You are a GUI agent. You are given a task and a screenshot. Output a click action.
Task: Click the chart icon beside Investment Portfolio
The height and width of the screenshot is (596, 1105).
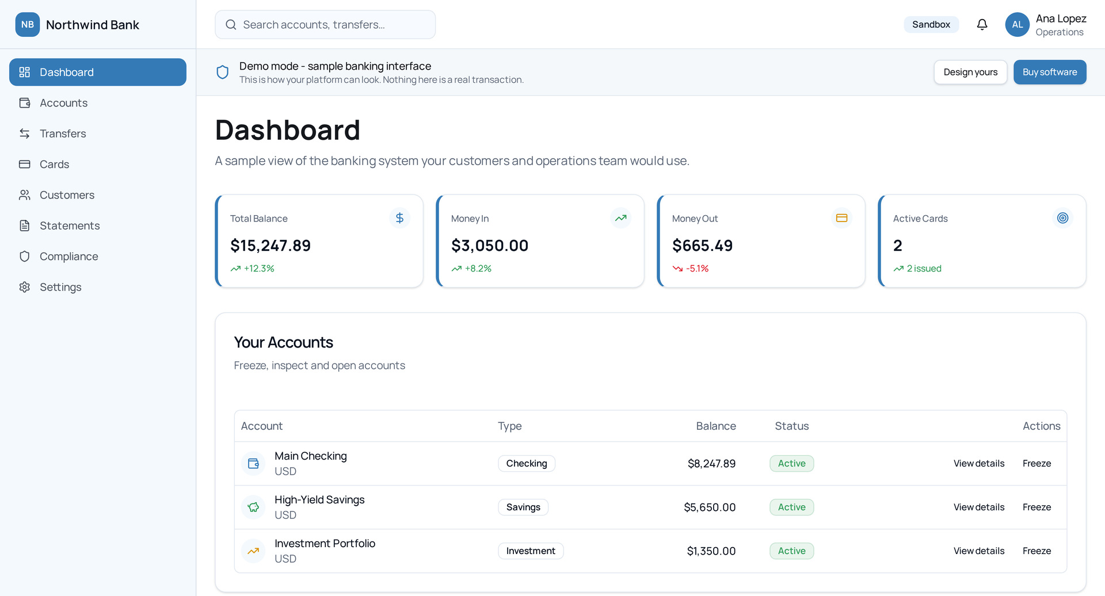coord(253,551)
